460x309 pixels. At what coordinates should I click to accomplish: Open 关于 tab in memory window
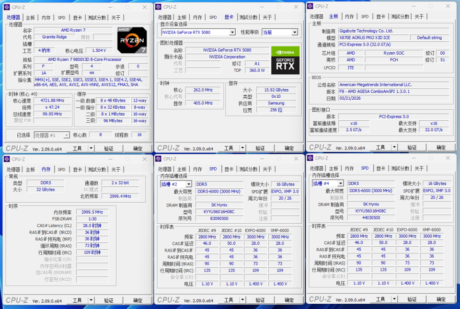pyautogui.click(x=116, y=170)
